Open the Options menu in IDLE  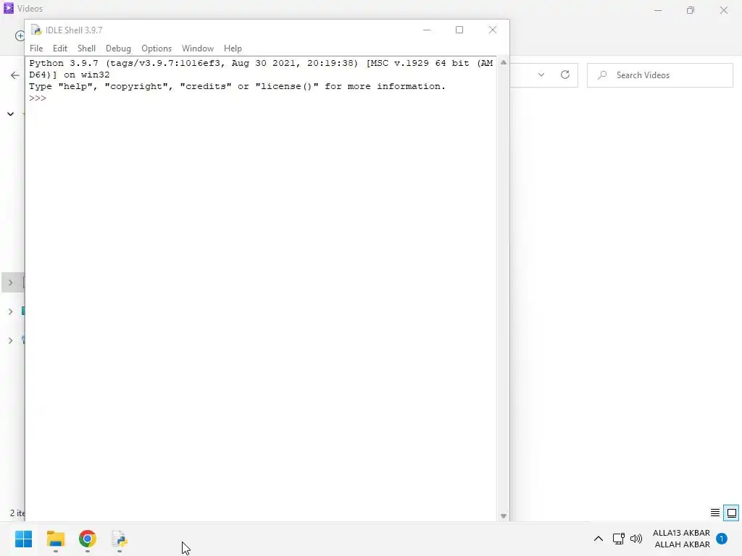(157, 49)
